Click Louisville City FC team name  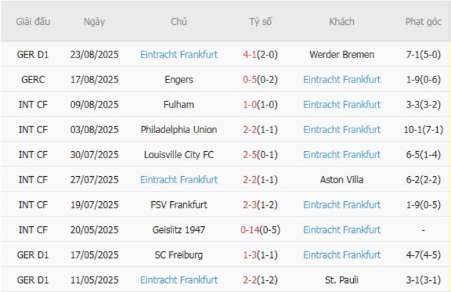point(178,155)
